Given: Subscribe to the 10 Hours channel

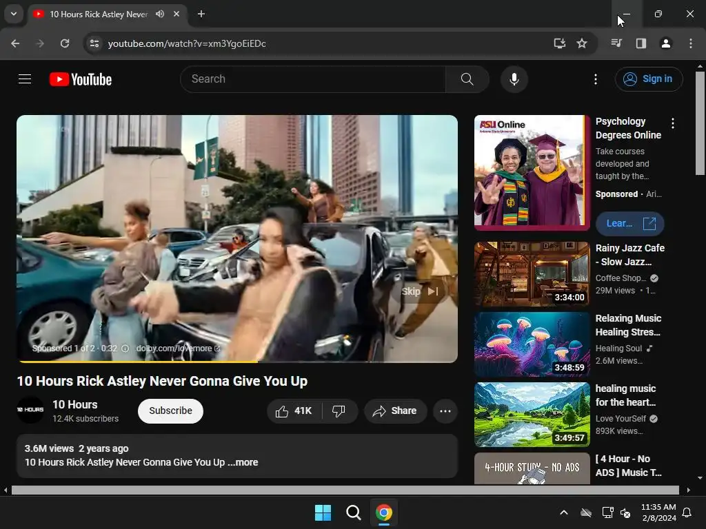Looking at the screenshot, I should point(171,411).
